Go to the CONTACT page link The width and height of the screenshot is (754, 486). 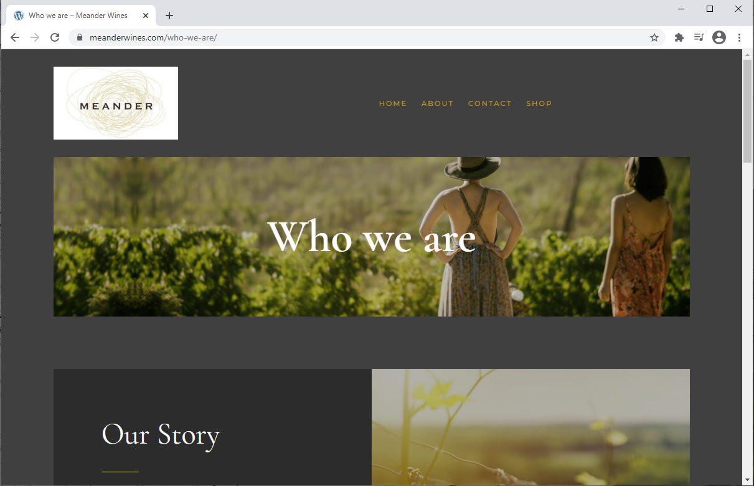click(490, 103)
